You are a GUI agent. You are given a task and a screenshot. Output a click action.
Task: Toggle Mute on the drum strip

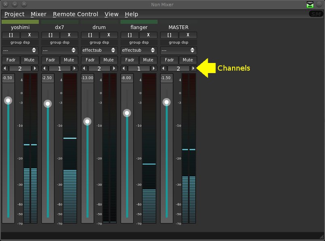(x=108, y=60)
